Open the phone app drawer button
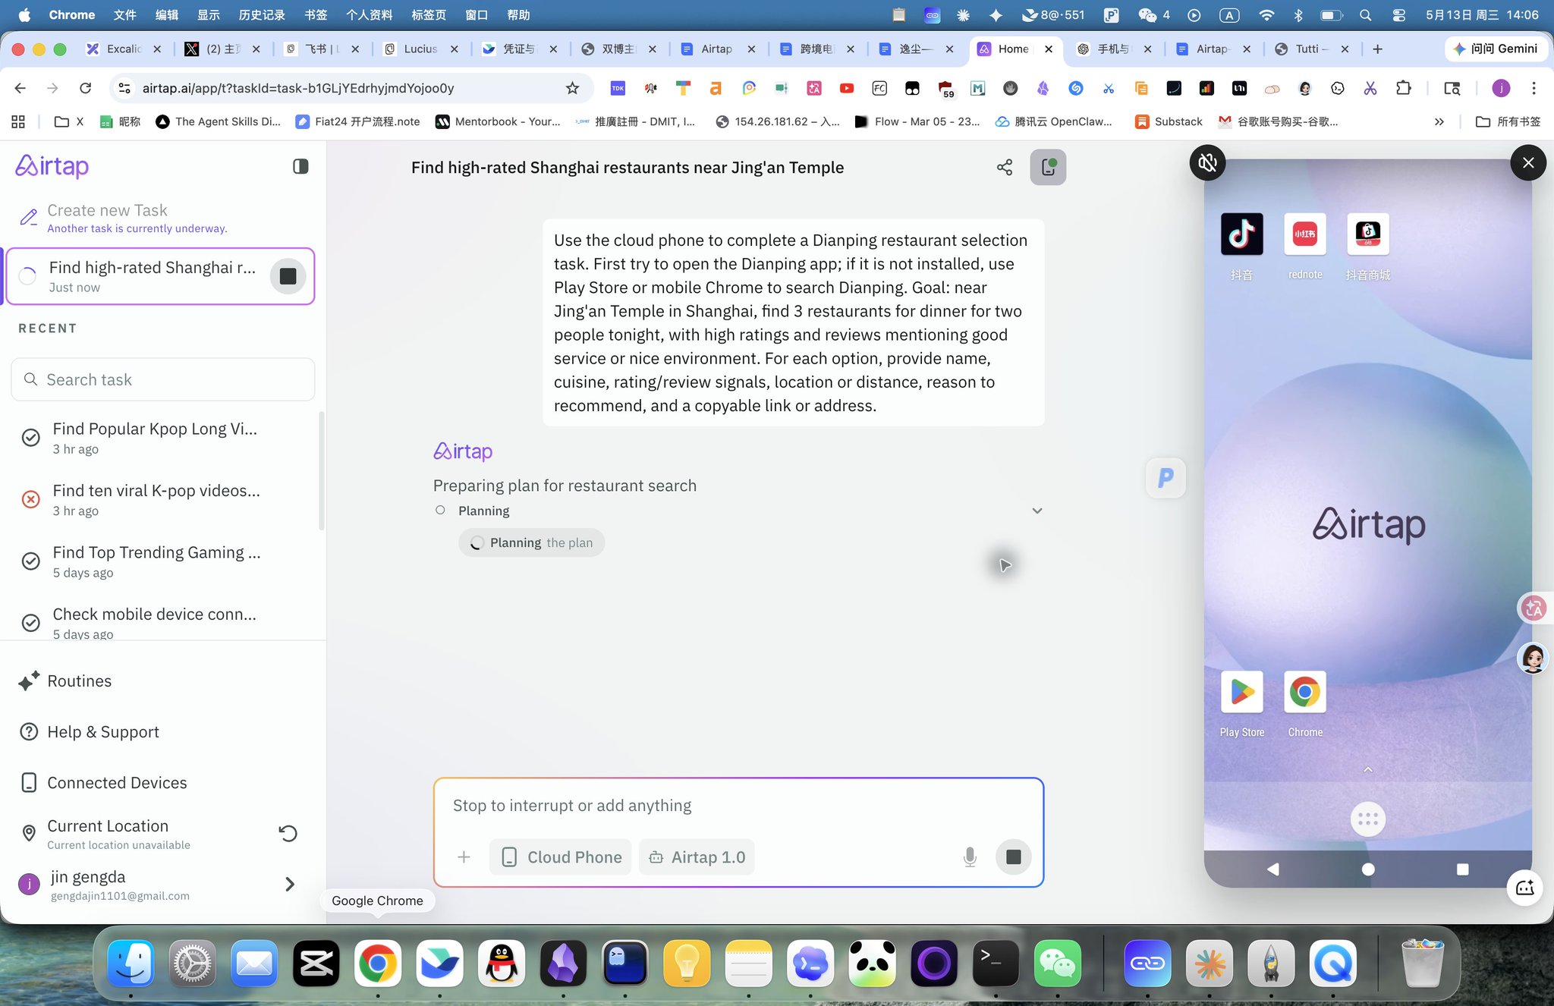Screen dimensions: 1554x1006 pyautogui.click(x=1368, y=819)
